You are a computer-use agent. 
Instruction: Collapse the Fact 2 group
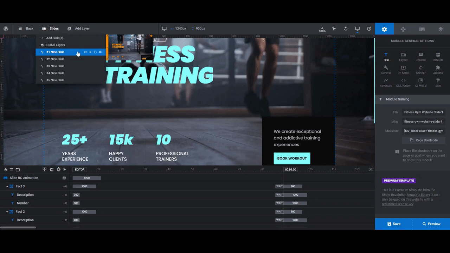[x=7, y=212]
